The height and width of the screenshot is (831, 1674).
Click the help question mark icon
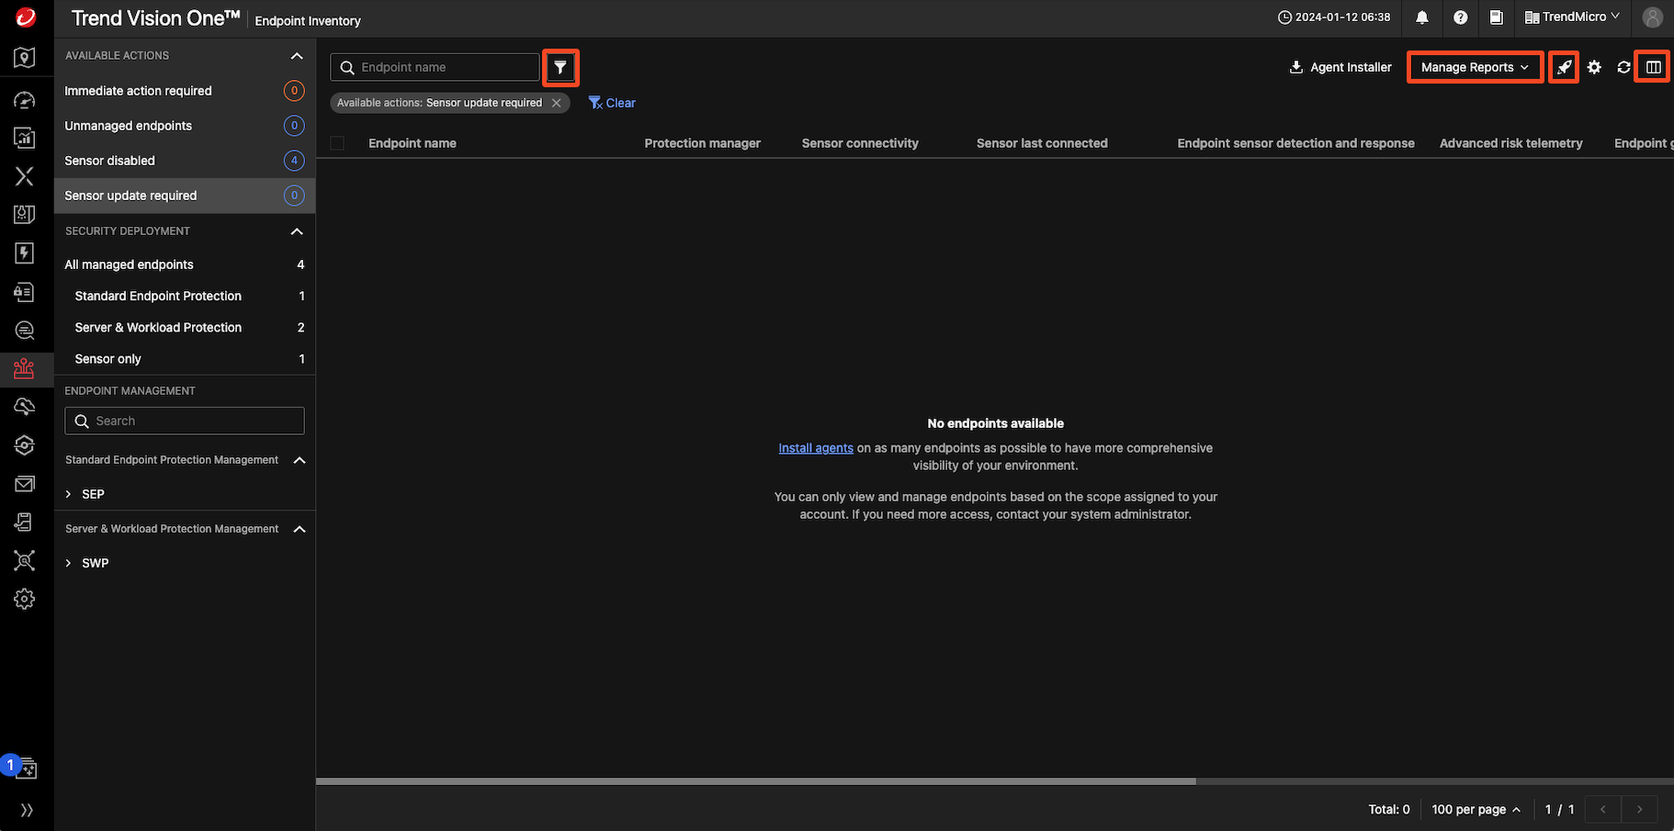1460,17
